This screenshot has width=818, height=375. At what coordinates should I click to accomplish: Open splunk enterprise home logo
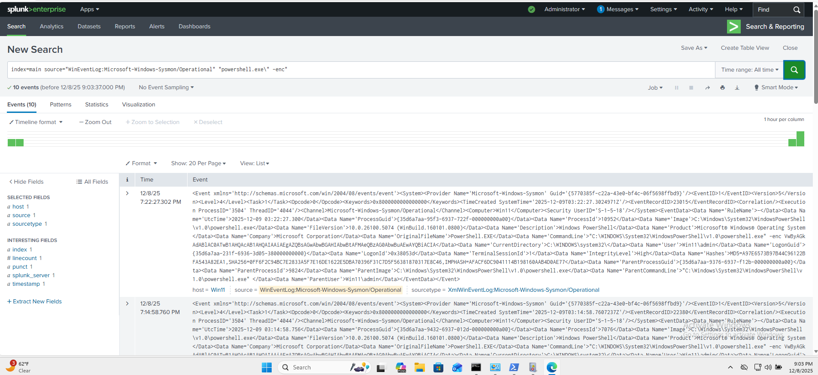point(36,9)
